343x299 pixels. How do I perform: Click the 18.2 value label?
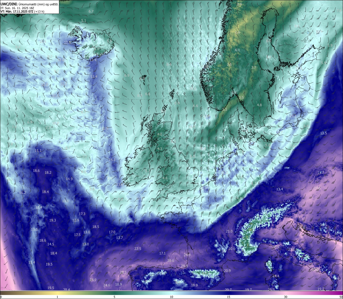point(48,173)
